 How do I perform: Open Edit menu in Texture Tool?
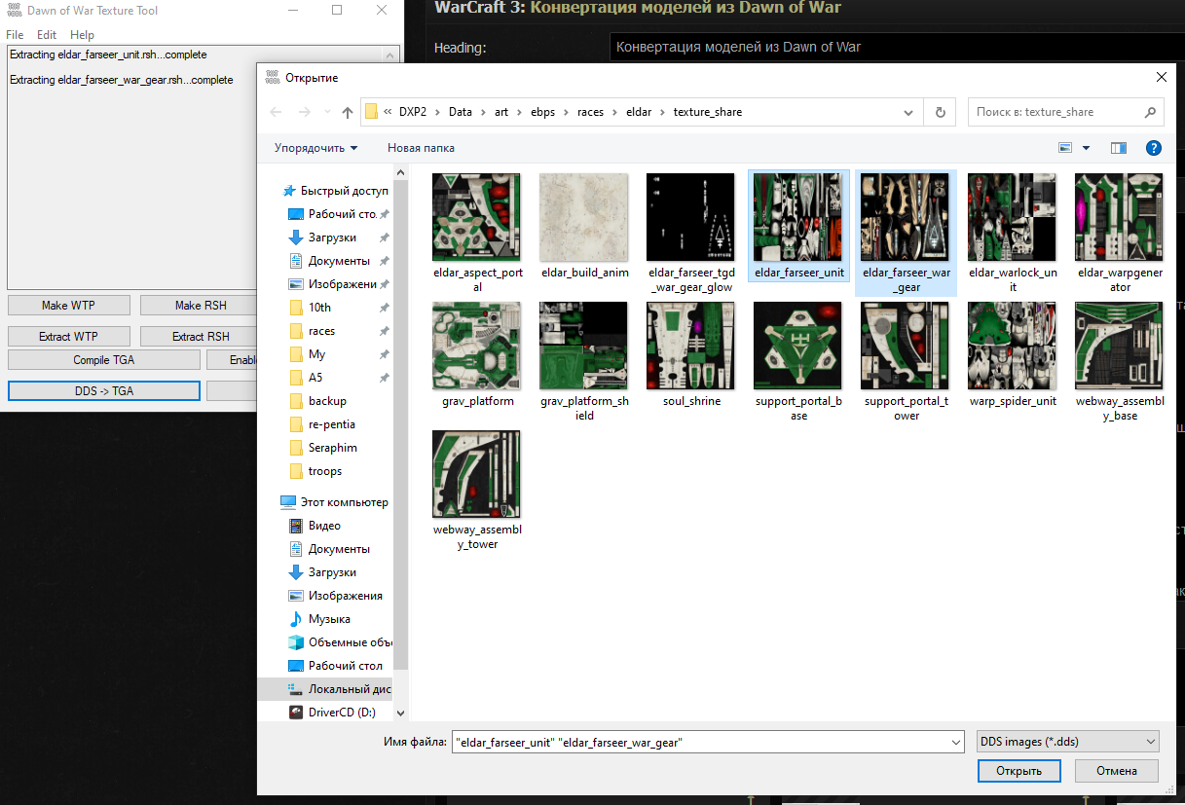[x=47, y=35]
